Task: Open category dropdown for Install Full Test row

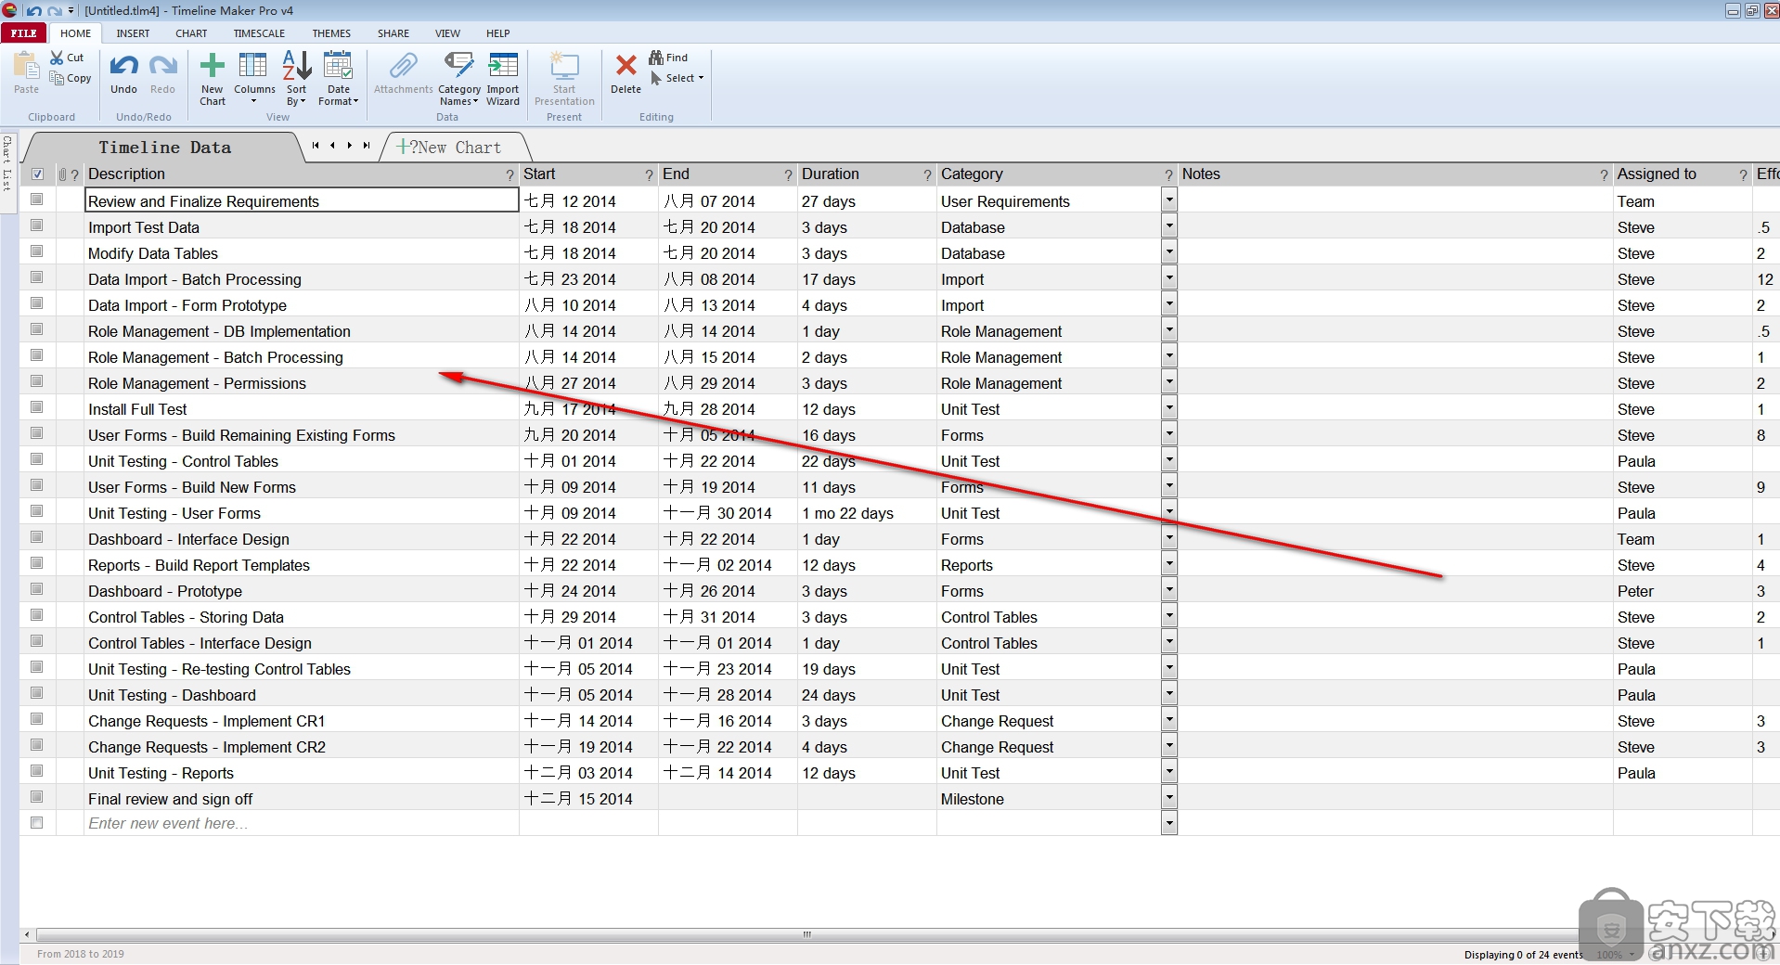Action: click(1169, 407)
